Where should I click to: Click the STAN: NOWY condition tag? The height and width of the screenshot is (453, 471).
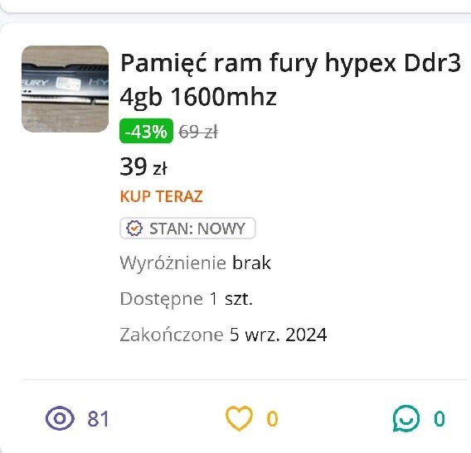pos(187,229)
